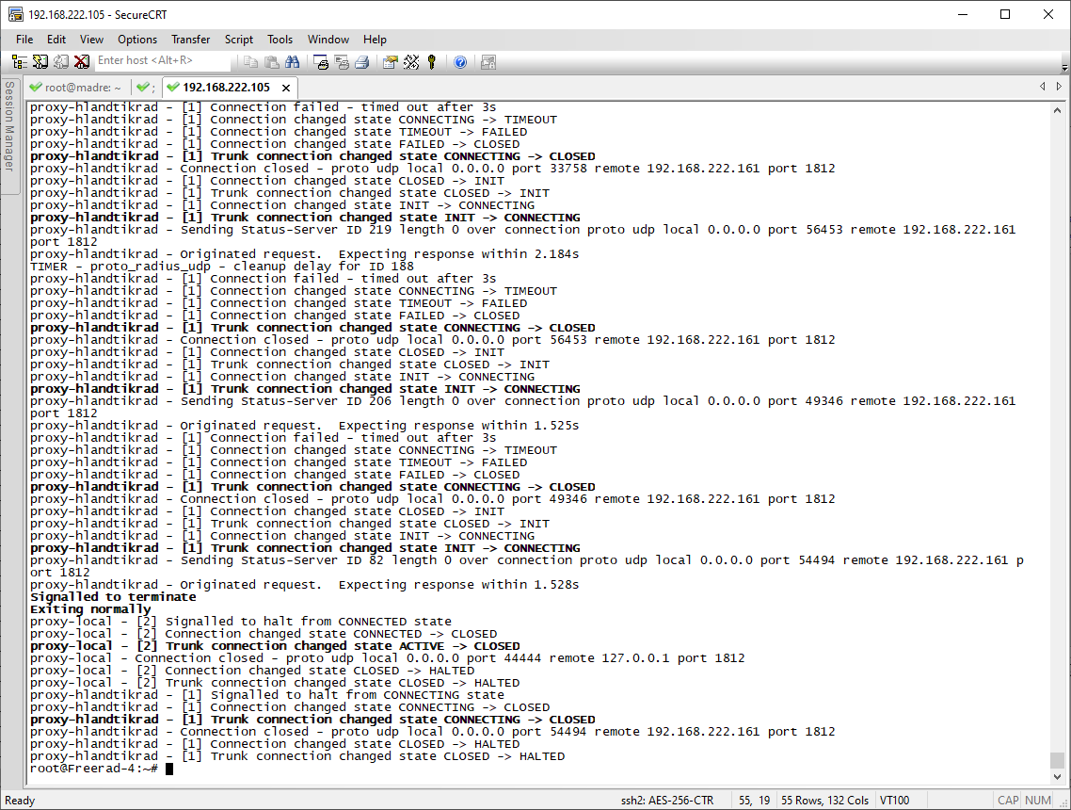Click the Print printer icon
The height and width of the screenshot is (810, 1071).
point(362,62)
